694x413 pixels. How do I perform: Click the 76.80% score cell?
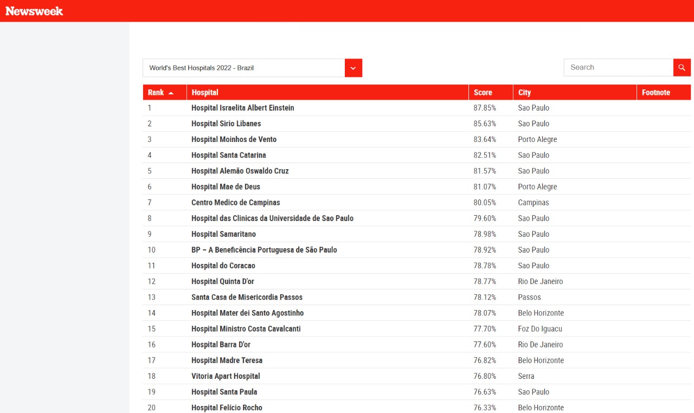pos(485,376)
